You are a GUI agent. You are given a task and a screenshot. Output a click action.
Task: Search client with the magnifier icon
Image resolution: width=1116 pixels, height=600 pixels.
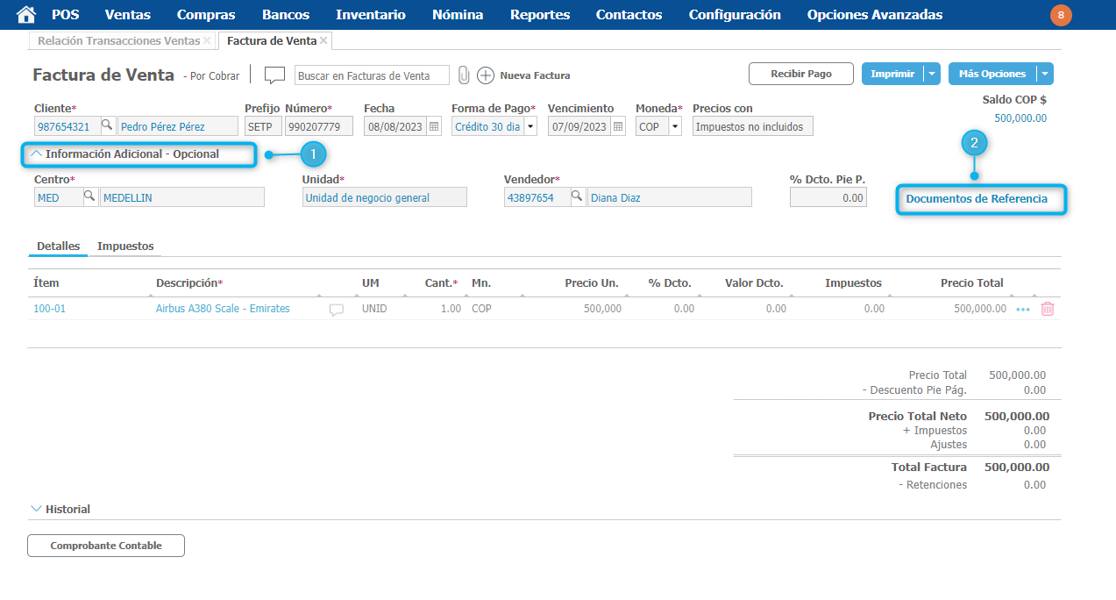click(107, 126)
